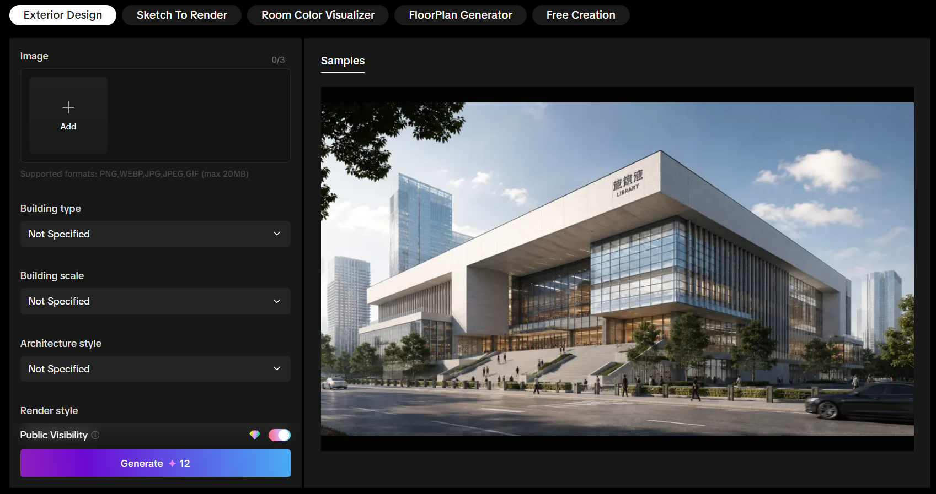The width and height of the screenshot is (936, 494).
Task: Open FloorPlan Generator tab
Action: (461, 15)
